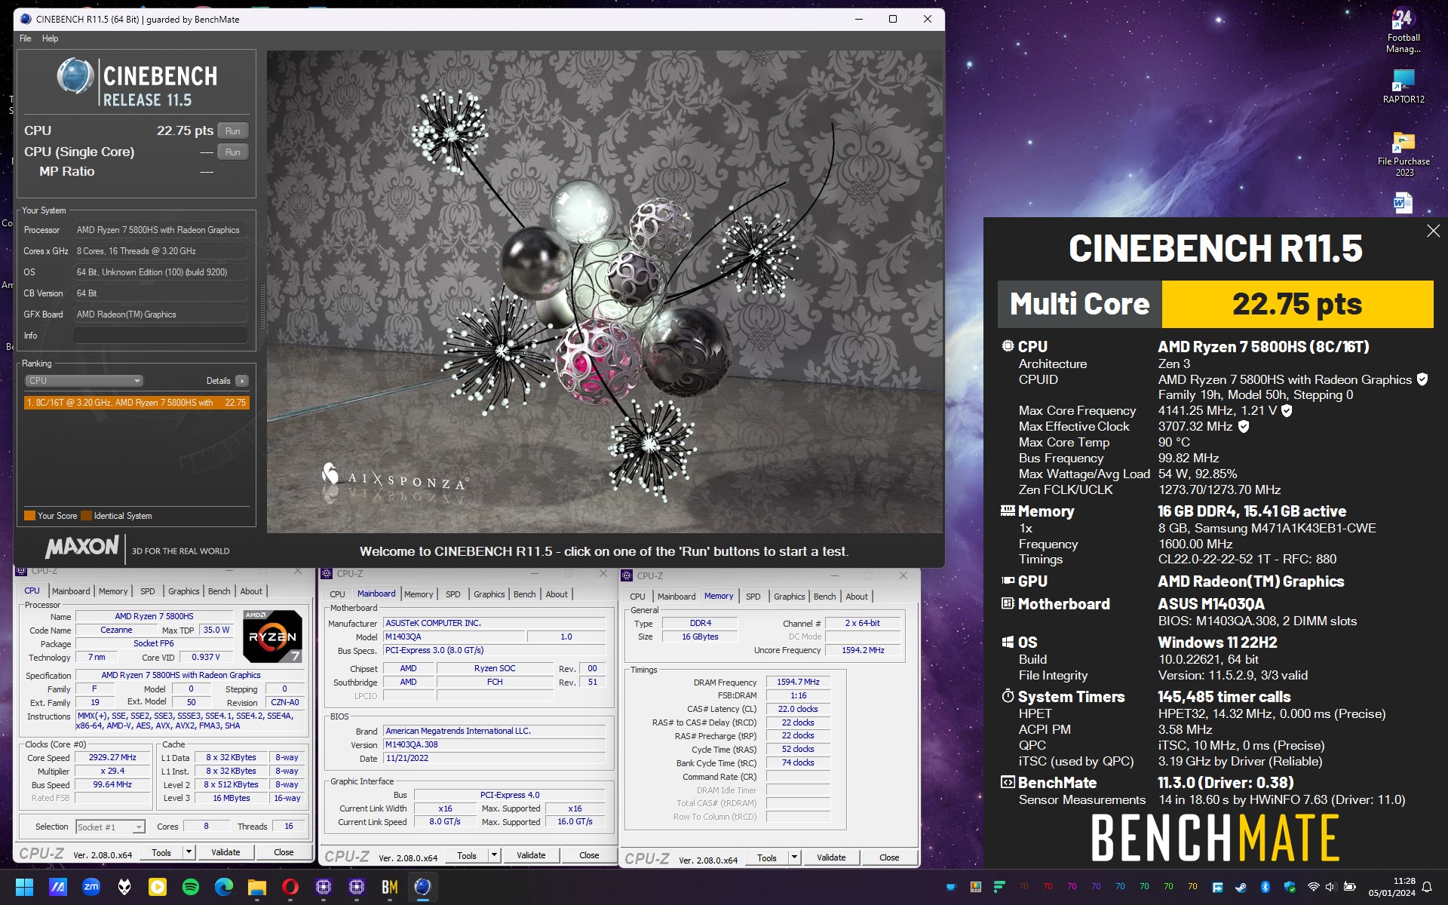Open Graphics tab in CPU-Z Memory window
The image size is (1448, 905).
tap(789, 597)
